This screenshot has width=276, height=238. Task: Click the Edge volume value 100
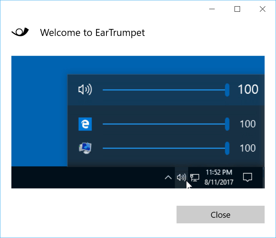tap(248, 124)
